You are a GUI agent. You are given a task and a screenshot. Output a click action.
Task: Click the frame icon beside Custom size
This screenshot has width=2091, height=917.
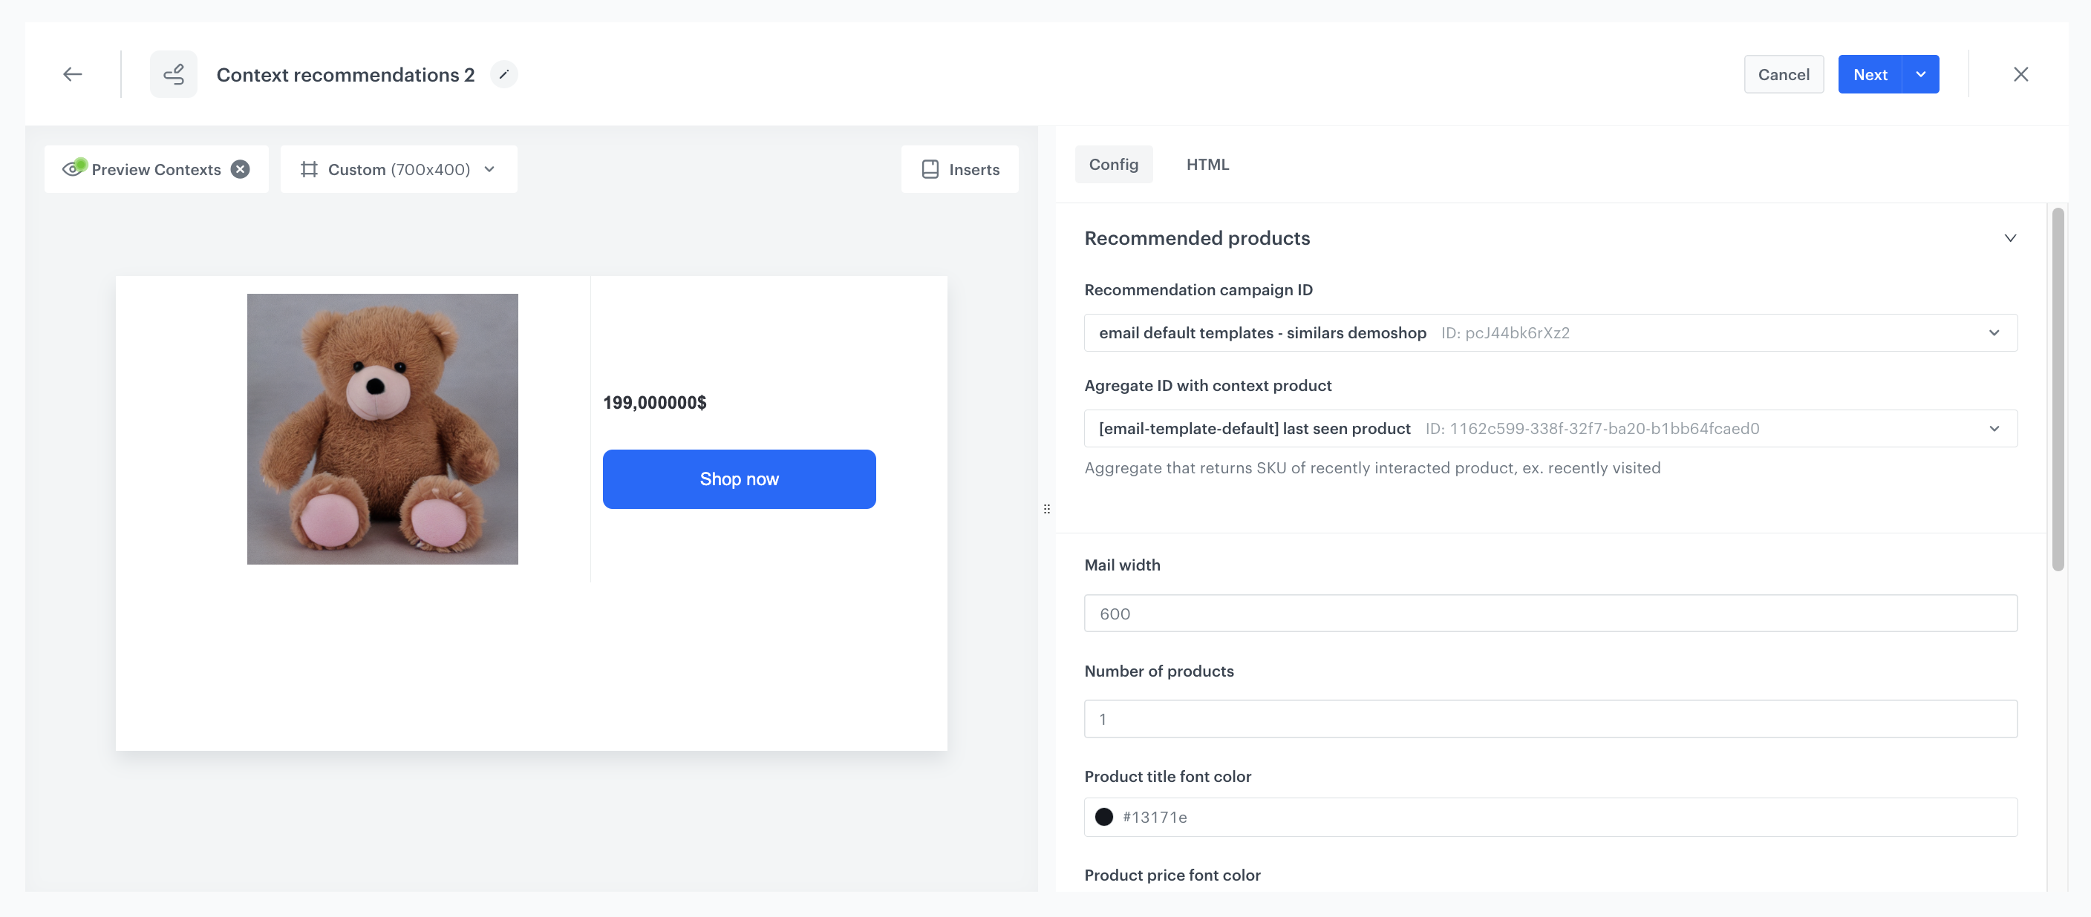[309, 169]
